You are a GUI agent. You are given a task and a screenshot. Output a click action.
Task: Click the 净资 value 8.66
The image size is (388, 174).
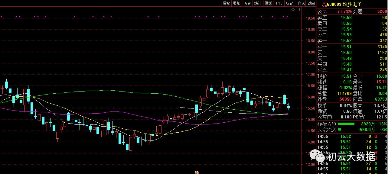[x=347, y=111]
